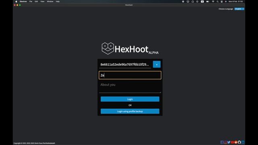Open macOS Spotlight search icon

(218, 2)
